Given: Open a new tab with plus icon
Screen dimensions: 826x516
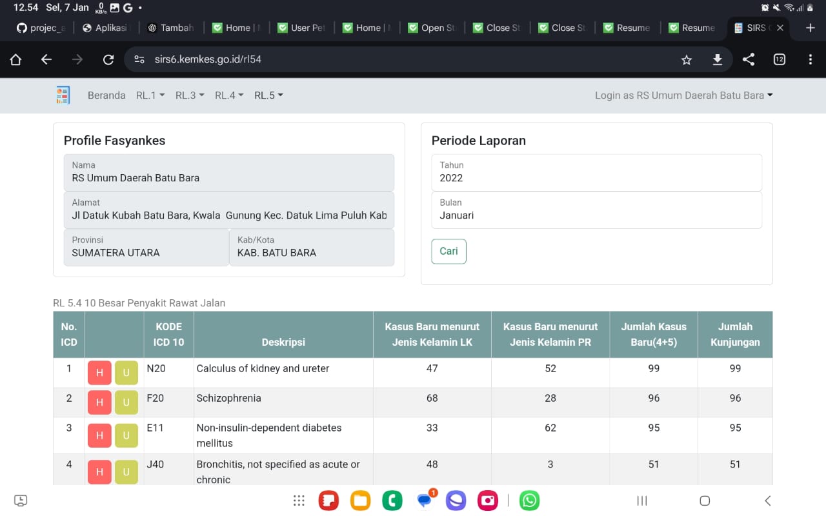Looking at the screenshot, I should pos(811,28).
